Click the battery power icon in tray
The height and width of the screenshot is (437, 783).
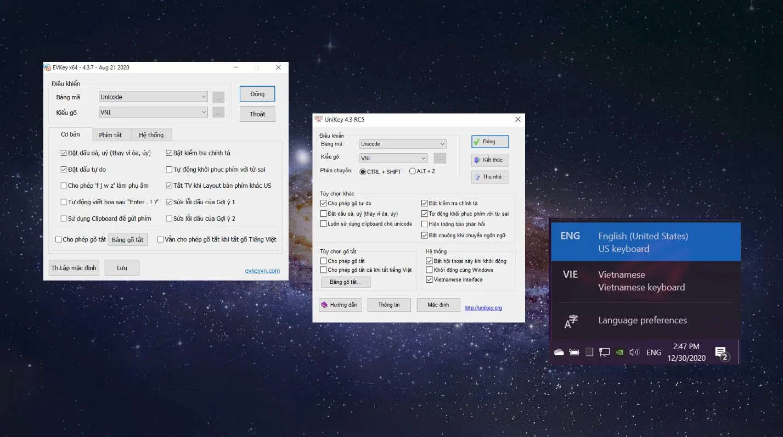[x=574, y=352]
